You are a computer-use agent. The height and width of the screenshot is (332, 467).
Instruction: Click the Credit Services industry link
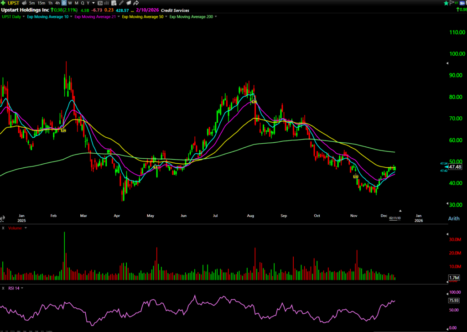(175, 10)
